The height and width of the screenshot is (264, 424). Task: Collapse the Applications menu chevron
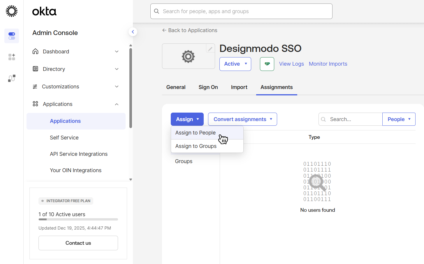click(117, 104)
